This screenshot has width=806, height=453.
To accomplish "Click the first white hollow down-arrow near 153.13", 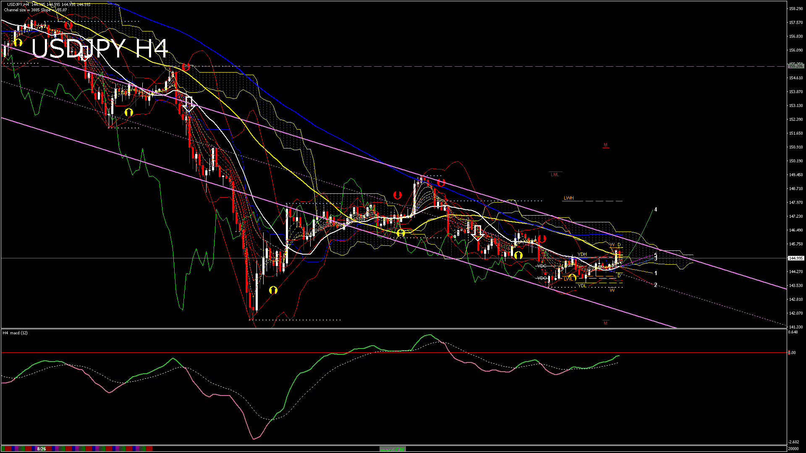I will tap(189, 104).
